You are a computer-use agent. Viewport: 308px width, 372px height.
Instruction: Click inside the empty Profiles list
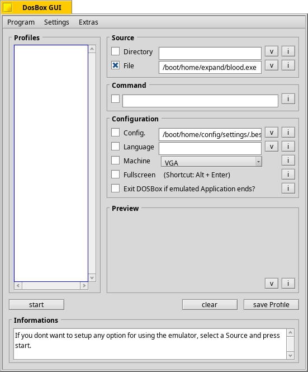(51, 163)
